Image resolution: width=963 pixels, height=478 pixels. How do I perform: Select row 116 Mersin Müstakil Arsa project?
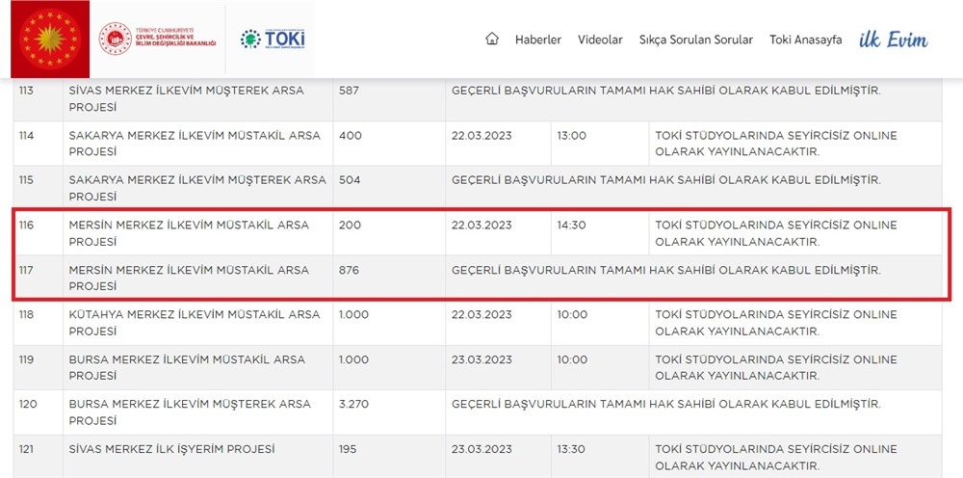point(189,233)
